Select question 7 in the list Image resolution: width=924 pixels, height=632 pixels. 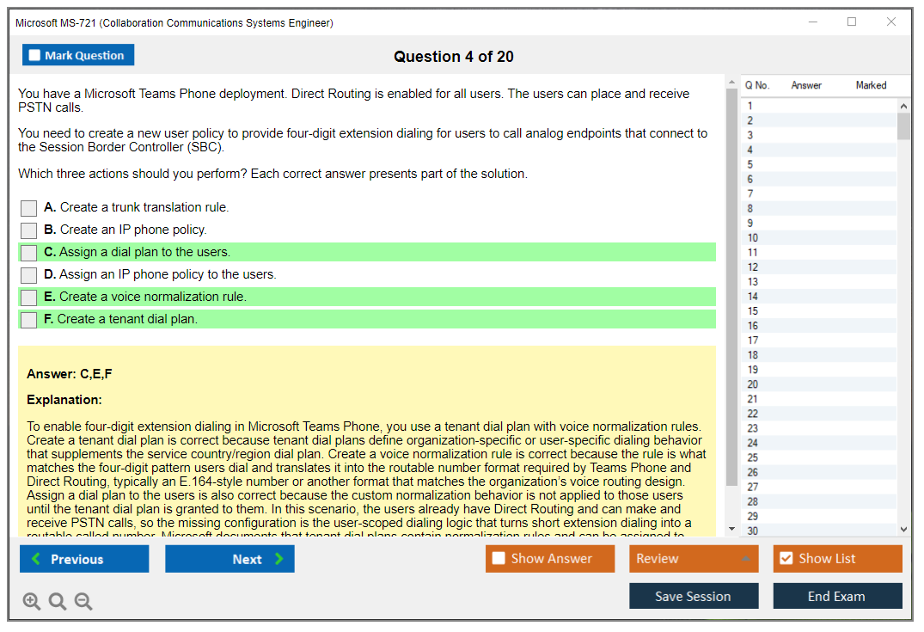(x=819, y=194)
